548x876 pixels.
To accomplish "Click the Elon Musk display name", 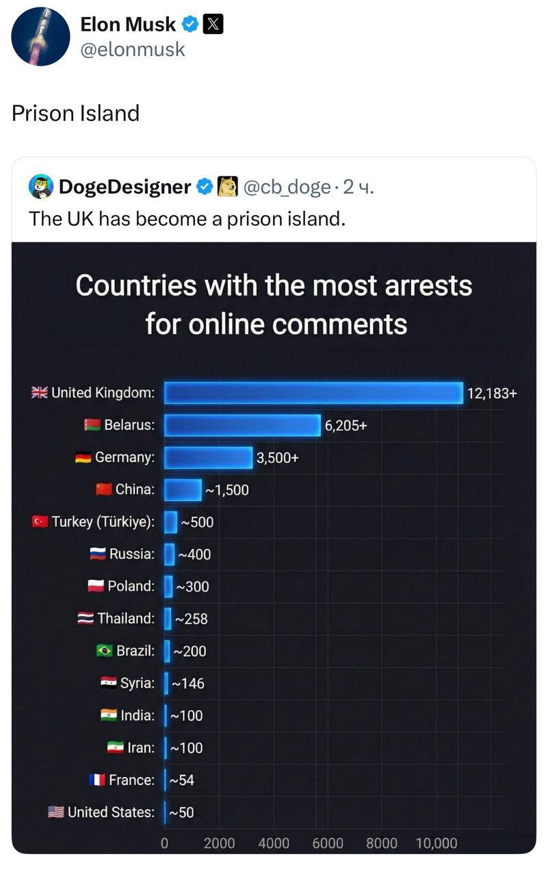I will tap(127, 24).
